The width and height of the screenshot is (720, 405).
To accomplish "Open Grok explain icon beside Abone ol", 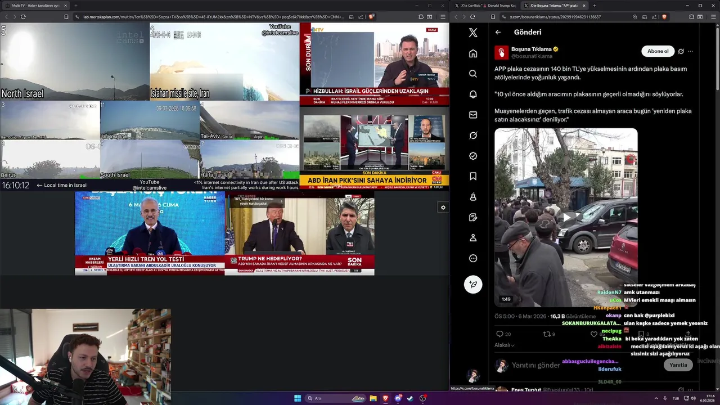I will coord(681,51).
